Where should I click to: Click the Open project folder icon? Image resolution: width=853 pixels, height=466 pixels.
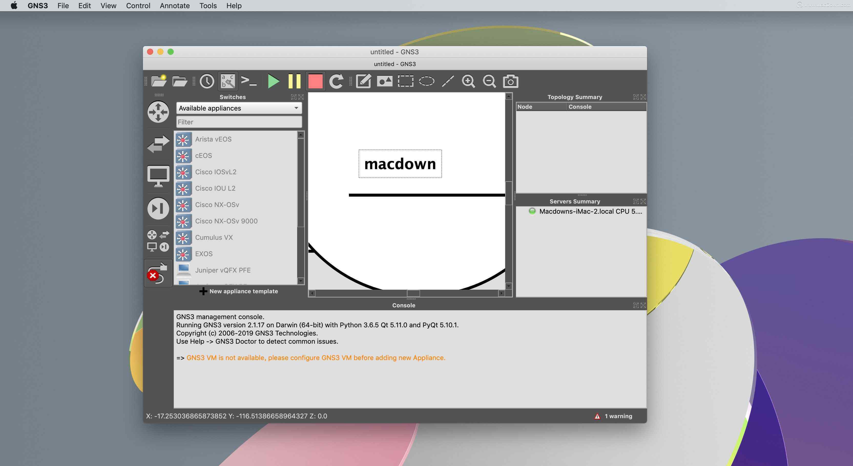[180, 81]
